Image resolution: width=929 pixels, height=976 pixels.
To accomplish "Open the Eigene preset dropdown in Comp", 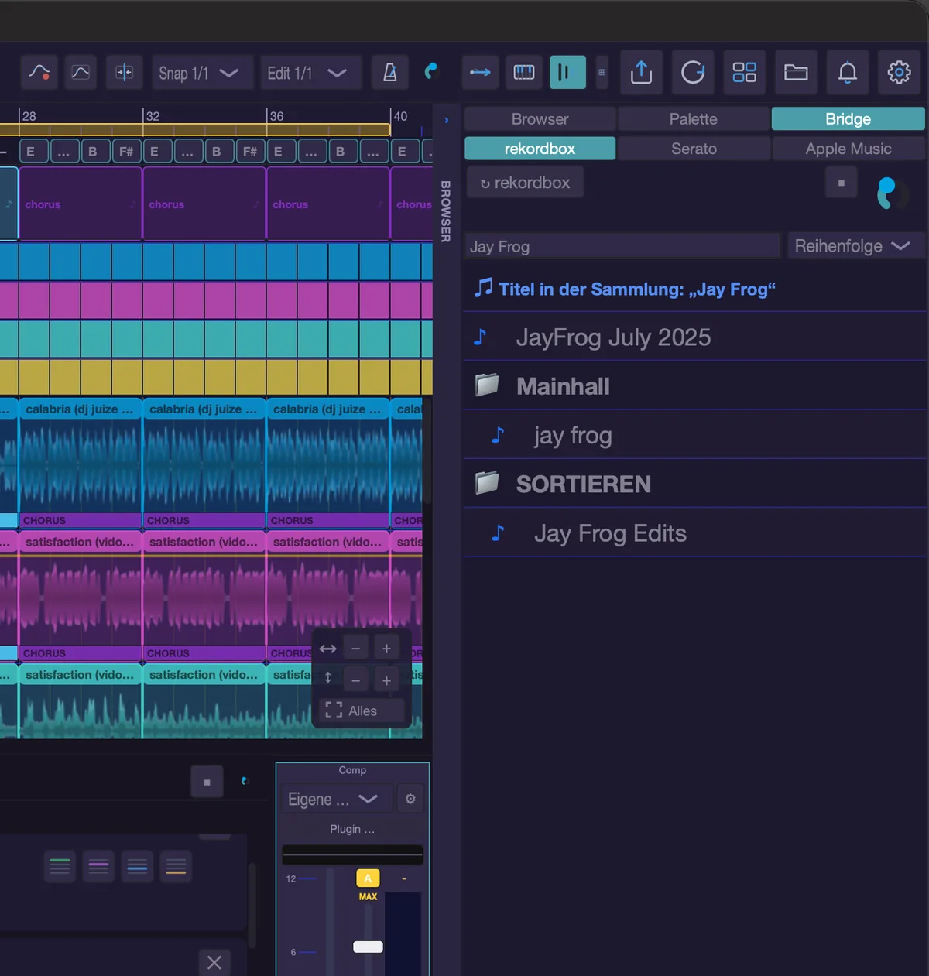I will pos(336,799).
